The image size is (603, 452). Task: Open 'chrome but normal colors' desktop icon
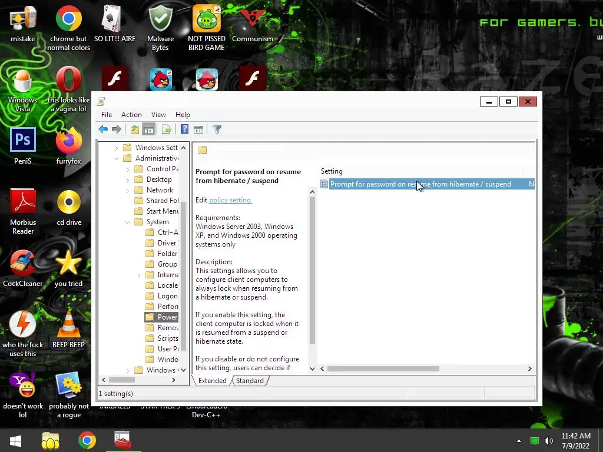pos(68,28)
